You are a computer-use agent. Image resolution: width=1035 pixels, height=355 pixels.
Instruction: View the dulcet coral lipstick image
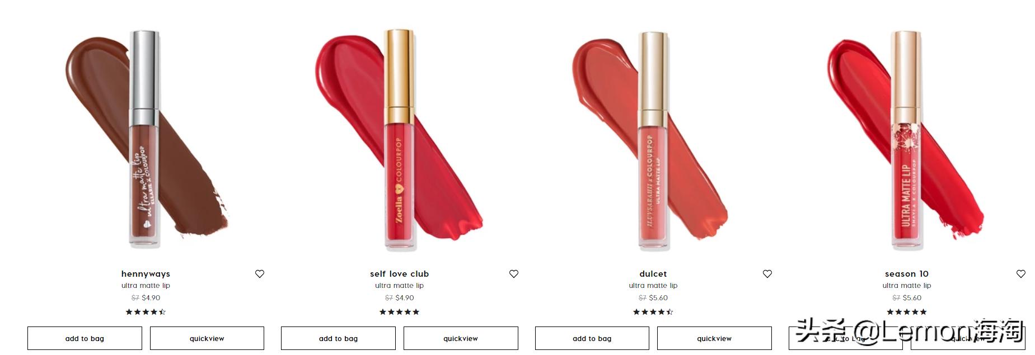652,140
